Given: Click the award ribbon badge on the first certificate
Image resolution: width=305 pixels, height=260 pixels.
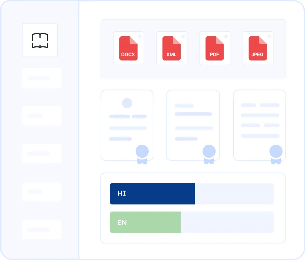Looking at the screenshot, I should tap(142, 154).
